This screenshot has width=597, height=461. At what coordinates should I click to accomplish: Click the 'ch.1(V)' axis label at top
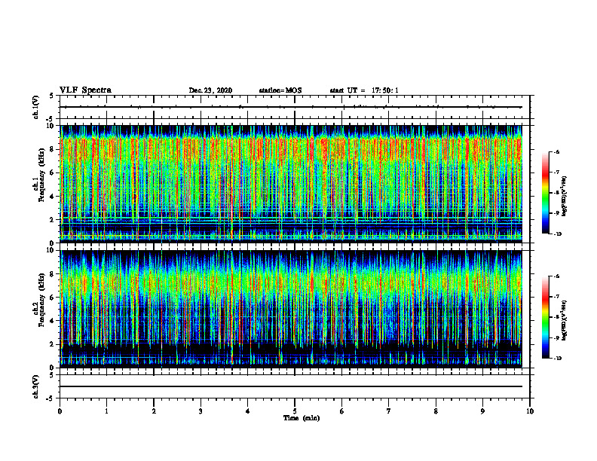36,107
